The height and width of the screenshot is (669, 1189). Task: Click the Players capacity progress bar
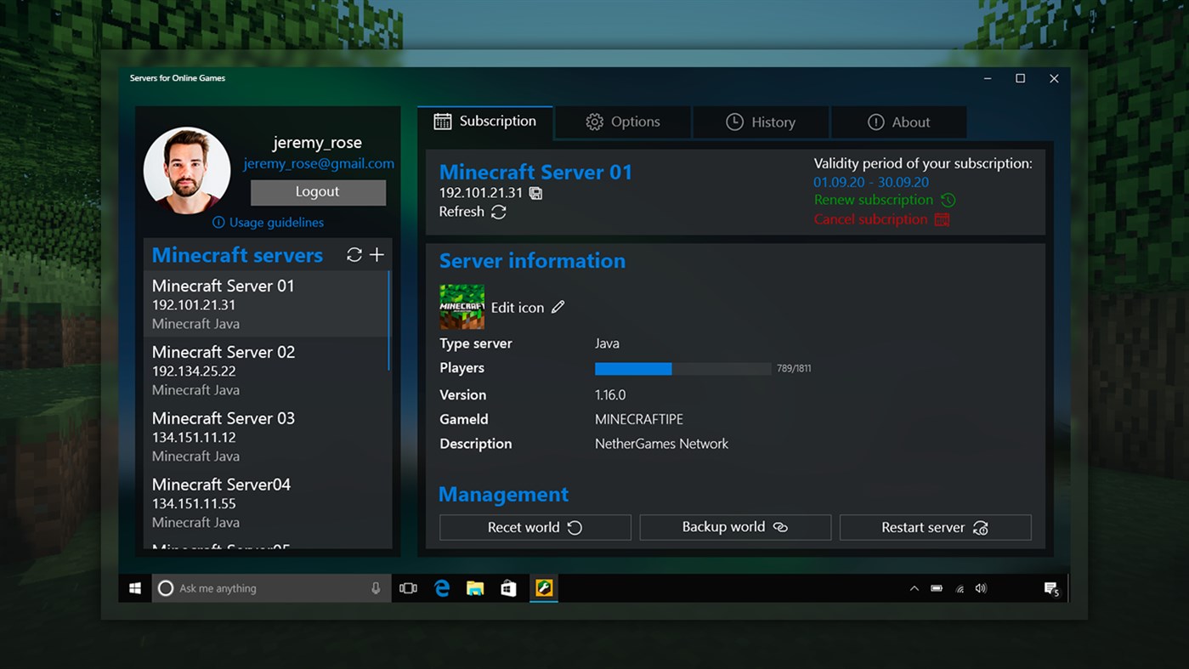click(682, 368)
